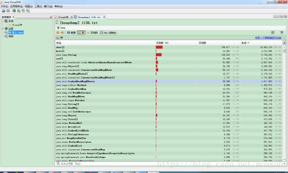Image resolution: width=288 pixels, height=173 pixels.
Task: Select the heap dump node in Applications tree
Action: tap(16, 32)
